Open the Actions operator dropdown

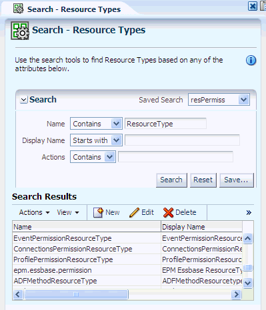(x=110, y=157)
